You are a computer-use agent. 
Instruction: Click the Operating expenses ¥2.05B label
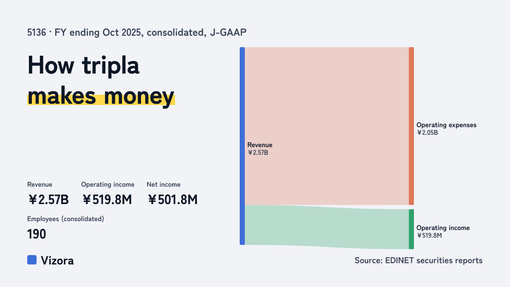coord(446,129)
